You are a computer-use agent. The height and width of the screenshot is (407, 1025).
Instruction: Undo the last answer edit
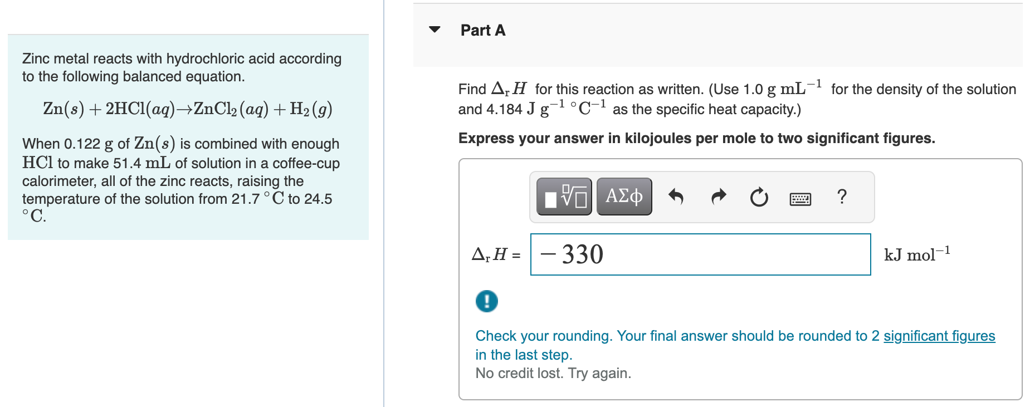click(676, 196)
